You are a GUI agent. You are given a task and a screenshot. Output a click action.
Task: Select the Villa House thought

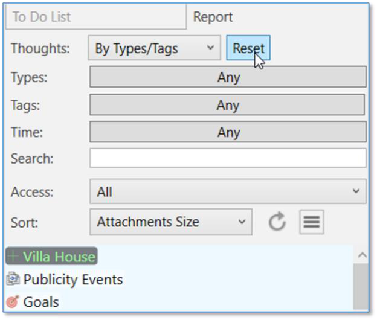click(59, 257)
